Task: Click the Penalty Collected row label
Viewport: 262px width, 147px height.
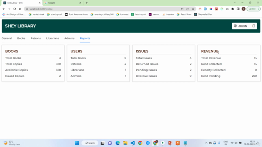Action: pos(213,70)
